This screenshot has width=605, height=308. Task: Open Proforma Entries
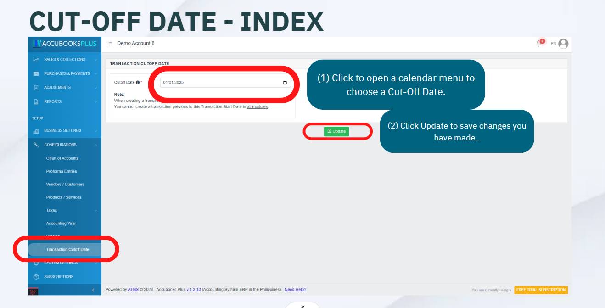click(x=62, y=171)
